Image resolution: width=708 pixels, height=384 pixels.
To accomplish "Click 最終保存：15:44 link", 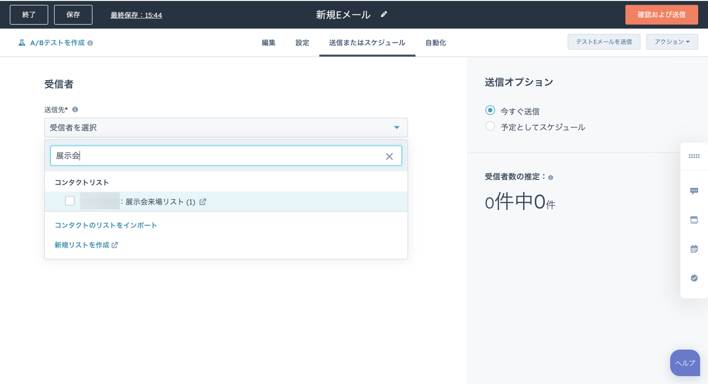I will click(136, 15).
